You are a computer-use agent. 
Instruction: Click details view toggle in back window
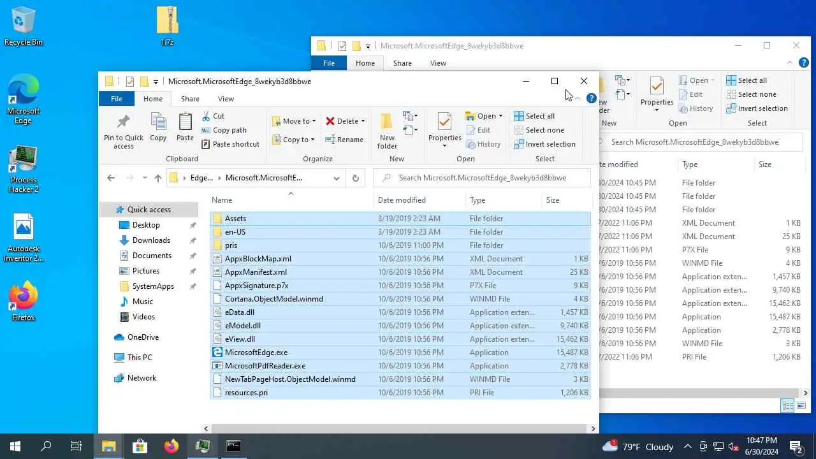[788, 405]
